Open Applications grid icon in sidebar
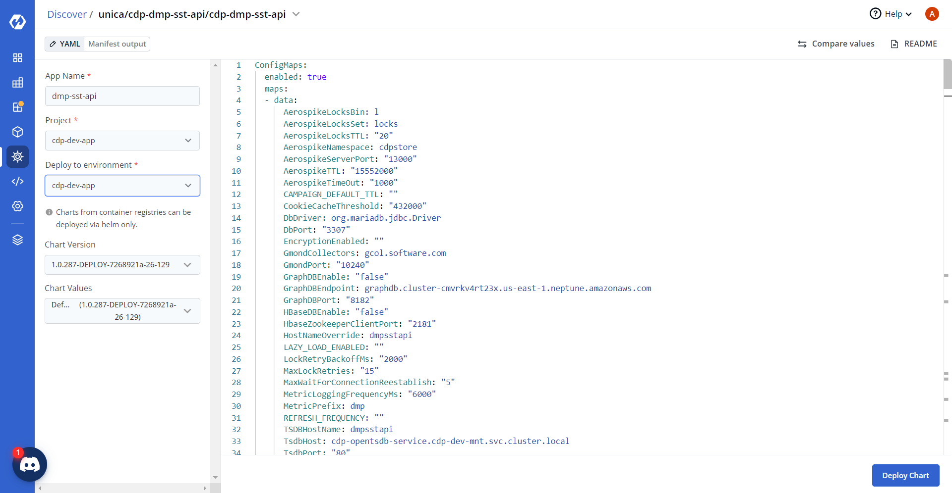 tap(17, 57)
